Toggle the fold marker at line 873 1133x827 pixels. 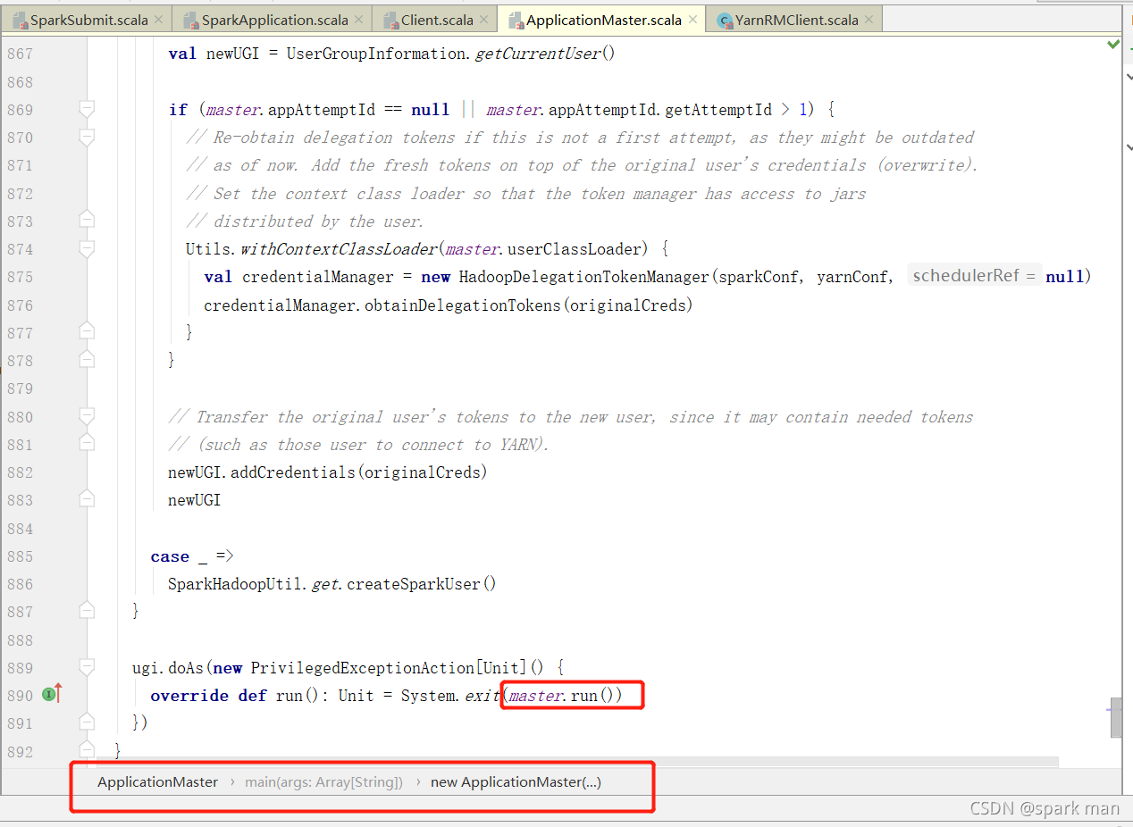[x=87, y=221]
